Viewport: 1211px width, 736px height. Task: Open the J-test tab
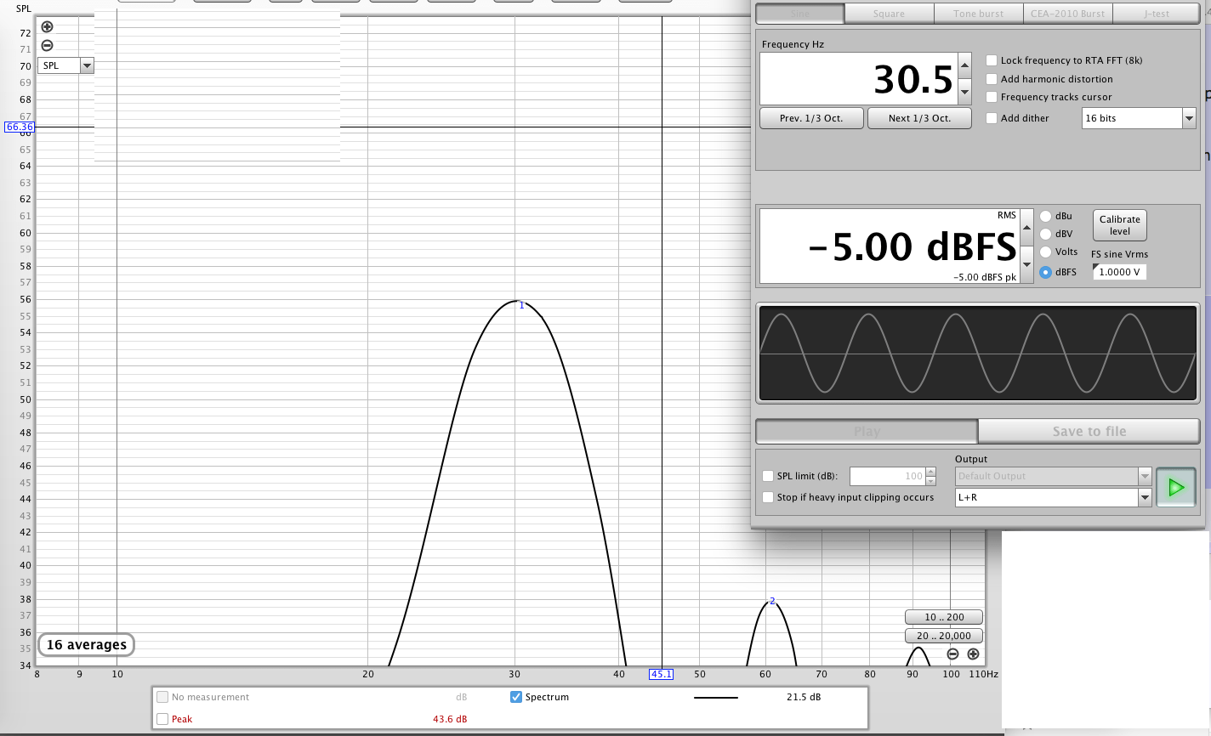pyautogui.click(x=1156, y=14)
